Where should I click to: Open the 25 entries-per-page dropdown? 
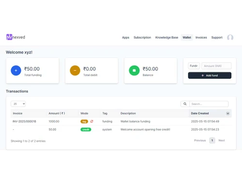18,104
